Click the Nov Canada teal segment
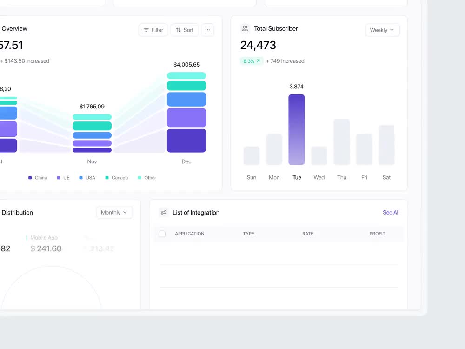 92,126
